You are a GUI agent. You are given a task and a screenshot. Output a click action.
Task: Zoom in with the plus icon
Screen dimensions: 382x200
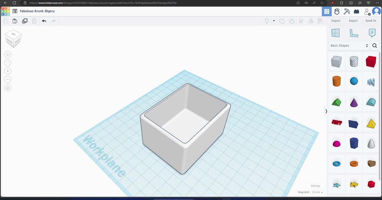point(8,71)
